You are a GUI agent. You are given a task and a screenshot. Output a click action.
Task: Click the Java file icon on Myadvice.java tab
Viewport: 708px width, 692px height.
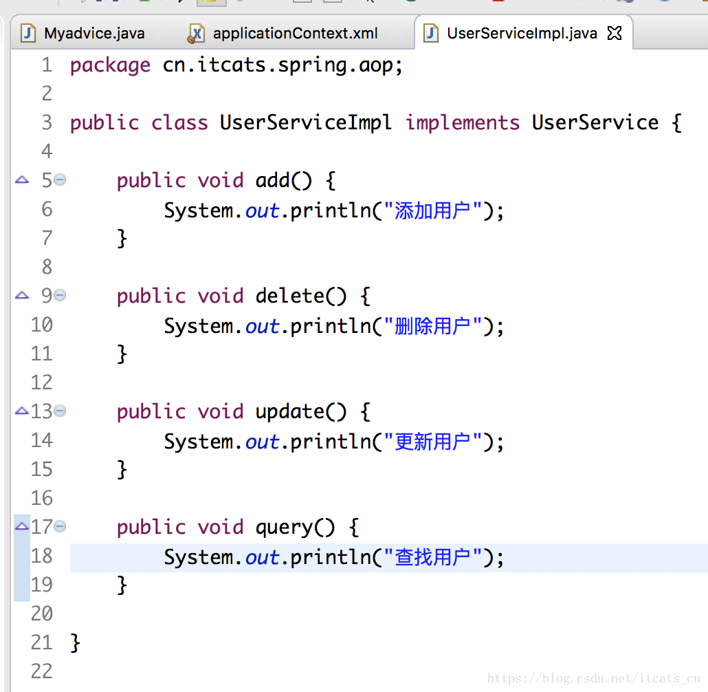tap(28, 34)
